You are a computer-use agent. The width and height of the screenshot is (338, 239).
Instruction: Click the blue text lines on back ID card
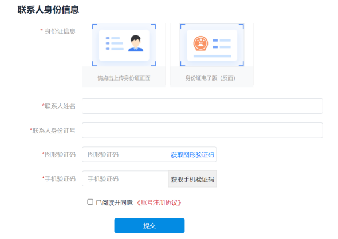(222, 43)
